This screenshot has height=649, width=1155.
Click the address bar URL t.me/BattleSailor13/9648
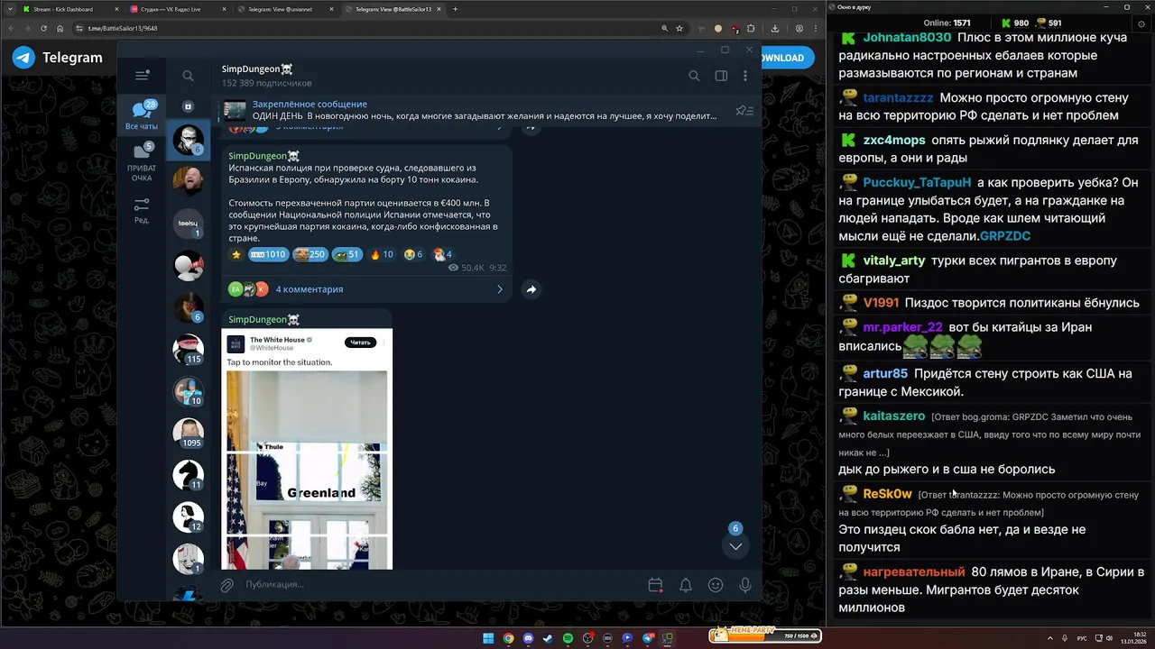[123, 28]
